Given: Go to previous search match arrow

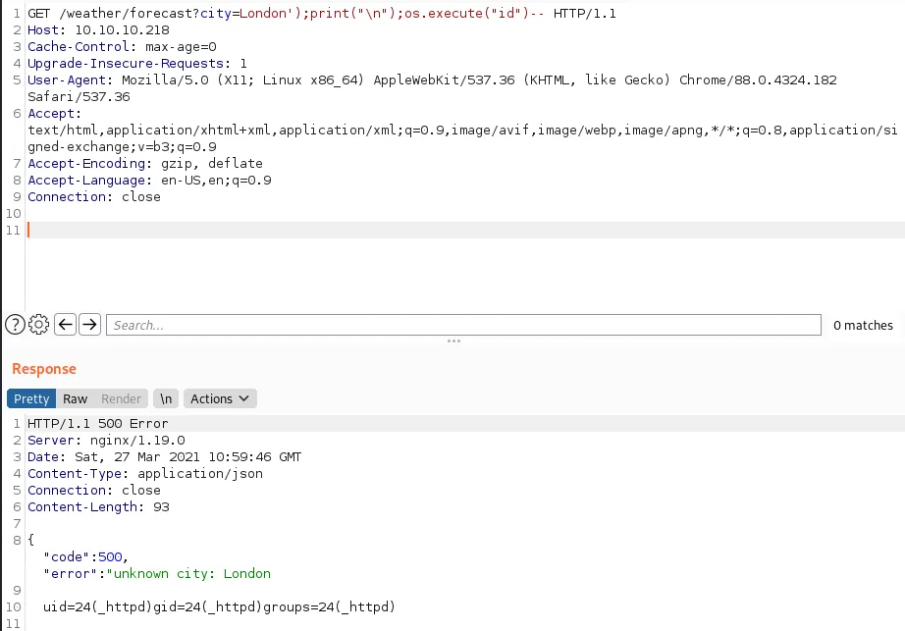Looking at the screenshot, I should click(x=65, y=325).
